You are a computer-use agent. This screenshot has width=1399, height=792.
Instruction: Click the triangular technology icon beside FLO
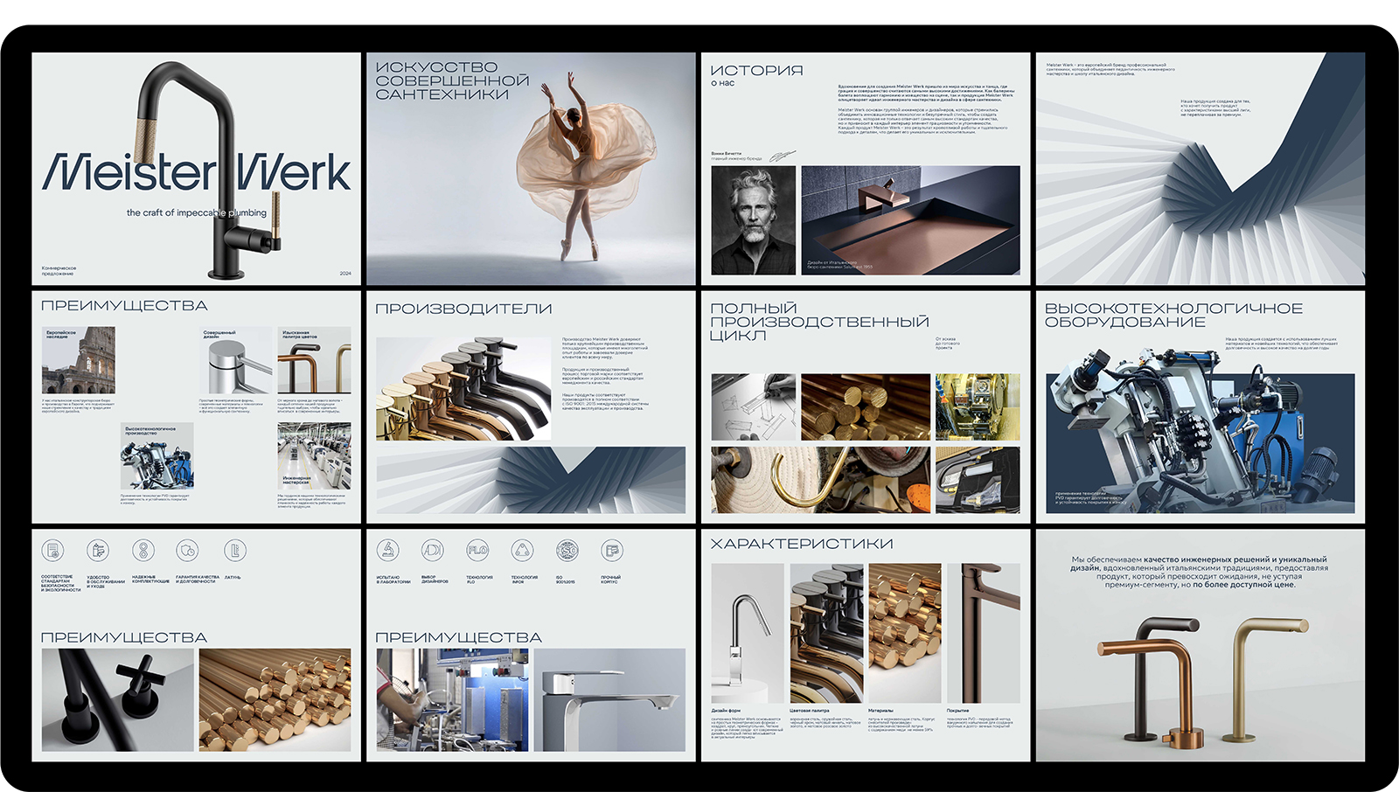[522, 551]
